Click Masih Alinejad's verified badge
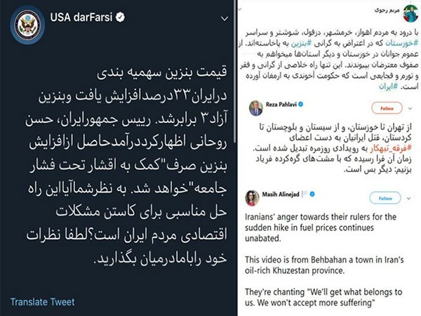 (312, 194)
